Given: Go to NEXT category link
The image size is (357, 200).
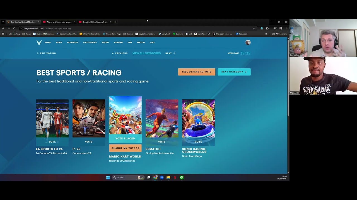Looking at the screenshot, I should (170, 53).
